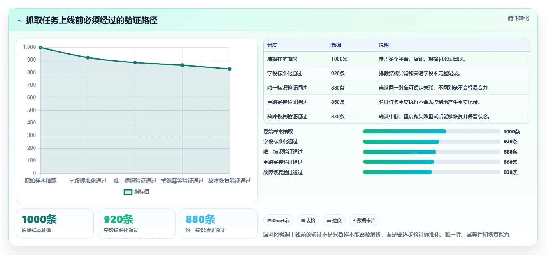Click the title 抓取任务上线前必须经过的验证路径
Image resolution: width=546 pixels, height=255 pixels.
[91, 21]
